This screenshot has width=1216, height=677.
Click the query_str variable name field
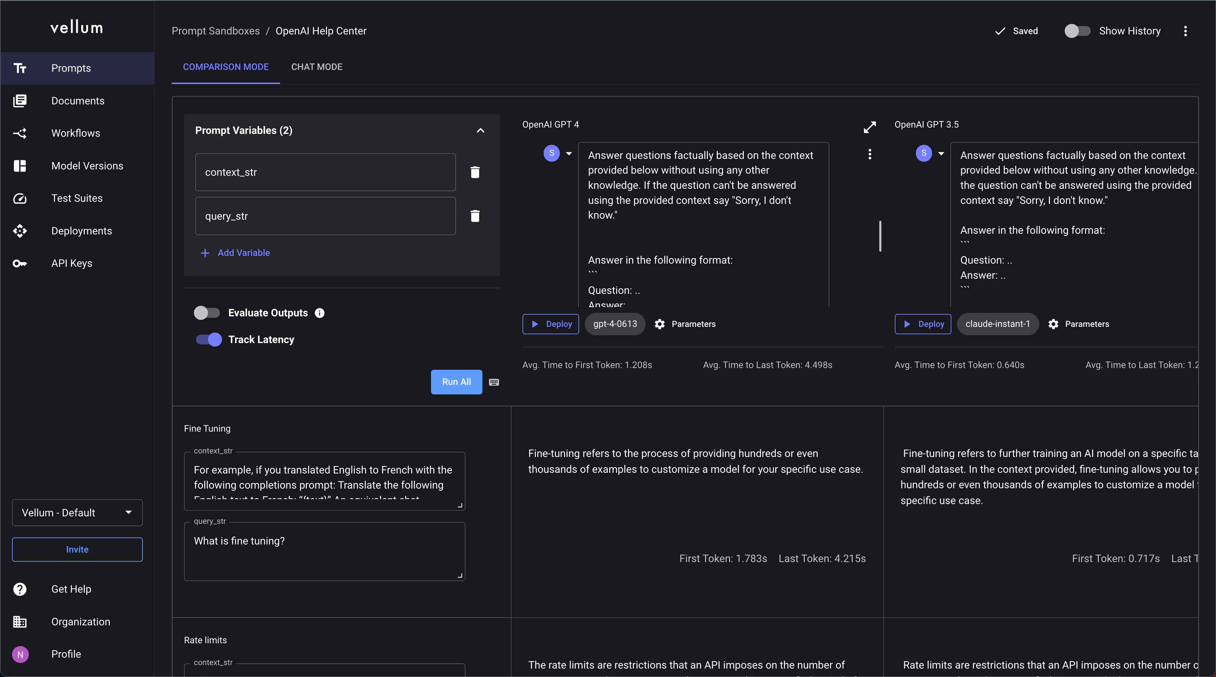pos(325,216)
